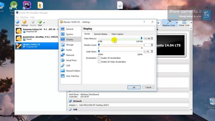Open Global Tools dropdown arrow
The width and height of the screenshot is (215, 121).
(x=191, y=23)
